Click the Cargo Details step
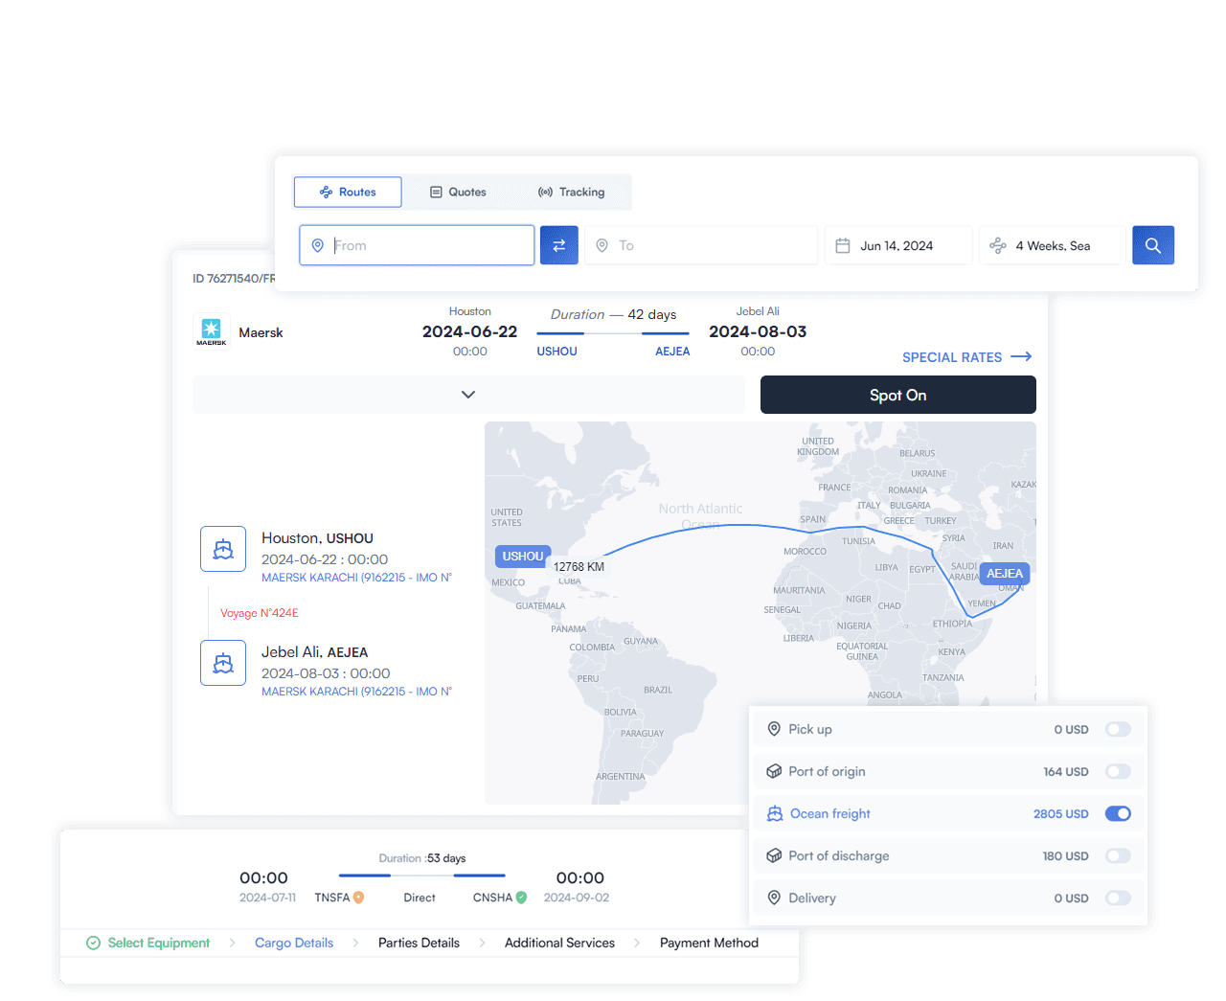Screen dimensions: 1226x1001 (x=294, y=943)
